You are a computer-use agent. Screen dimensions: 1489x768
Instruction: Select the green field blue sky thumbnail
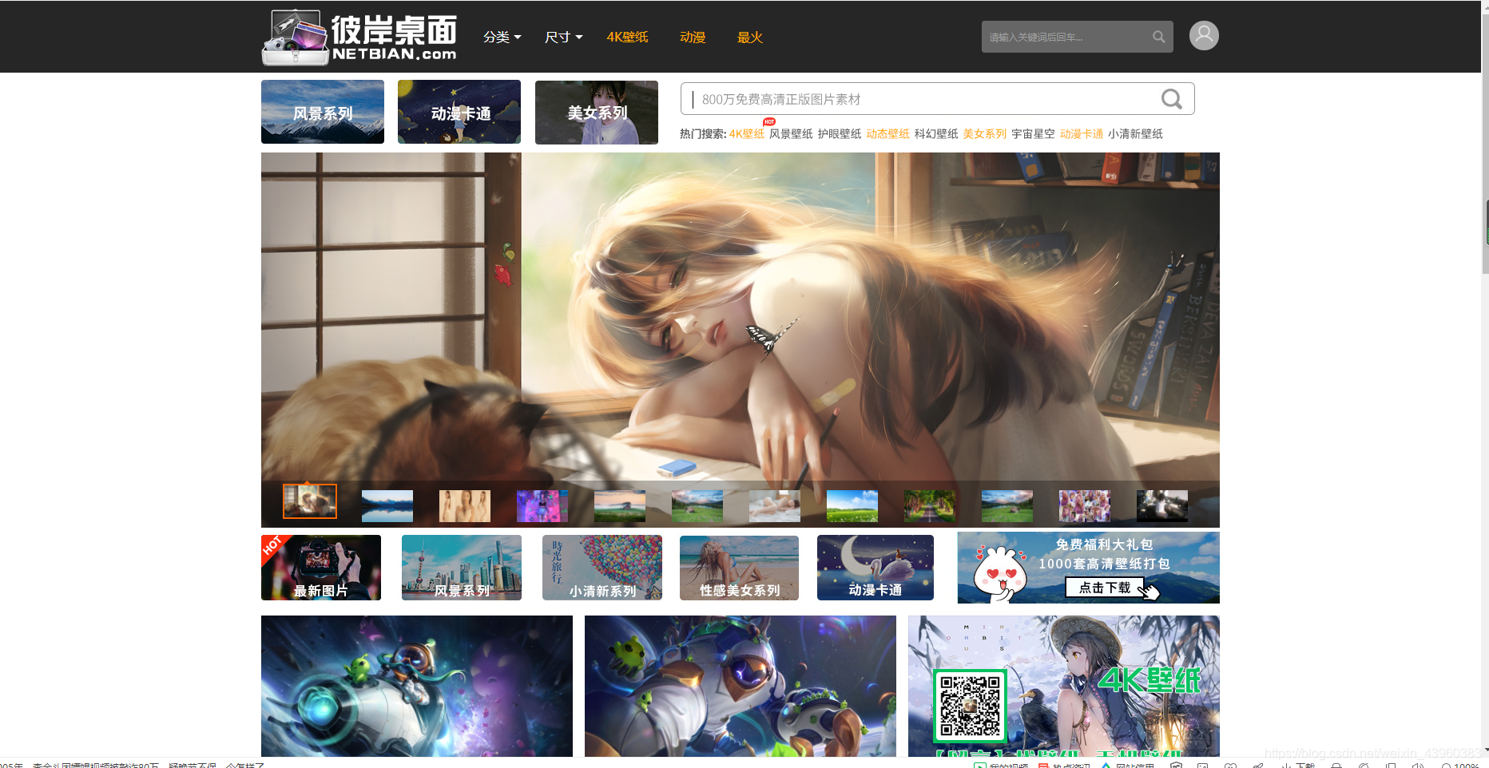[x=852, y=506]
